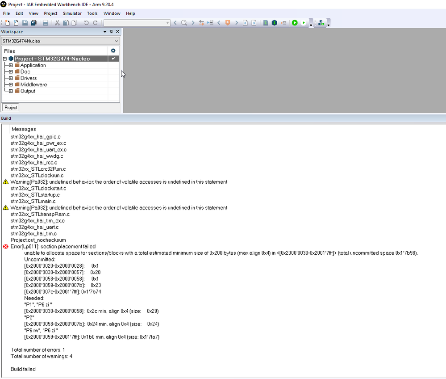The height and width of the screenshot is (379, 446).
Task: Click the Replace orange arrows icon
Action: coord(202,23)
